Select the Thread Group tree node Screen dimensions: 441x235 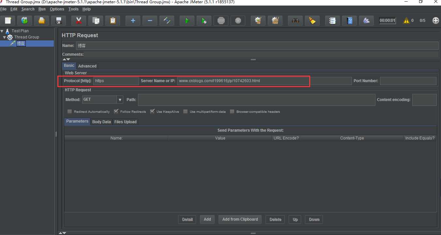(x=27, y=37)
